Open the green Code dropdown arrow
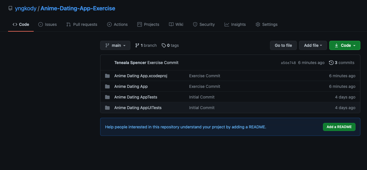Screen dimensions: 367x170 (354, 45)
